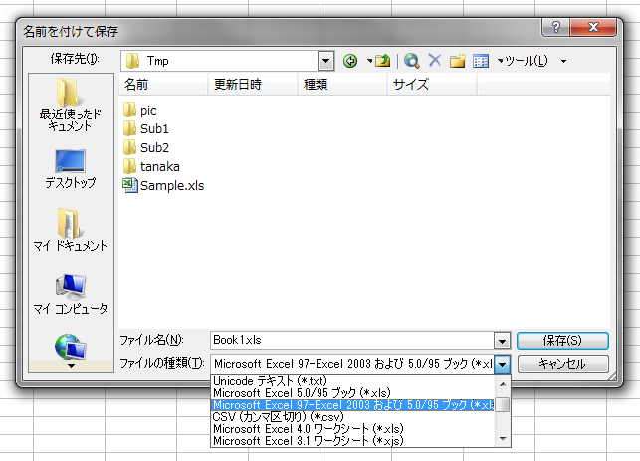Go back with the green back arrow
This screenshot has width=640, height=461.
point(350,61)
